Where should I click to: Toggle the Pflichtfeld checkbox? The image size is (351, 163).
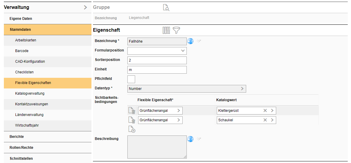[131, 79]
